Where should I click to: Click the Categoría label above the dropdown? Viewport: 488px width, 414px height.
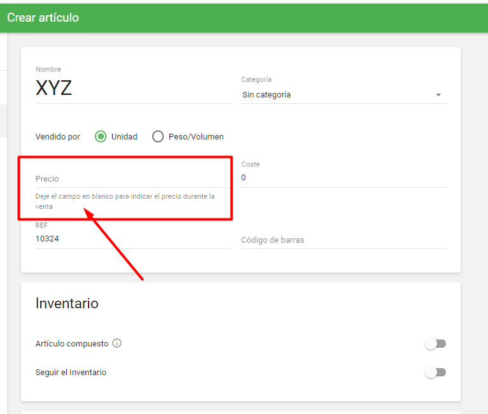click(x=256, y=80)
